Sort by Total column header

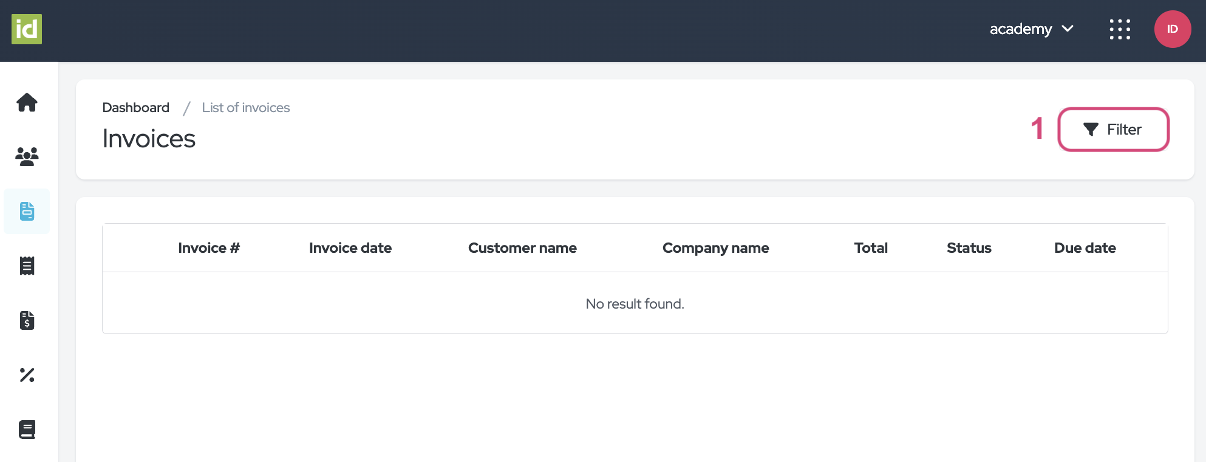[x=871, y=248]
